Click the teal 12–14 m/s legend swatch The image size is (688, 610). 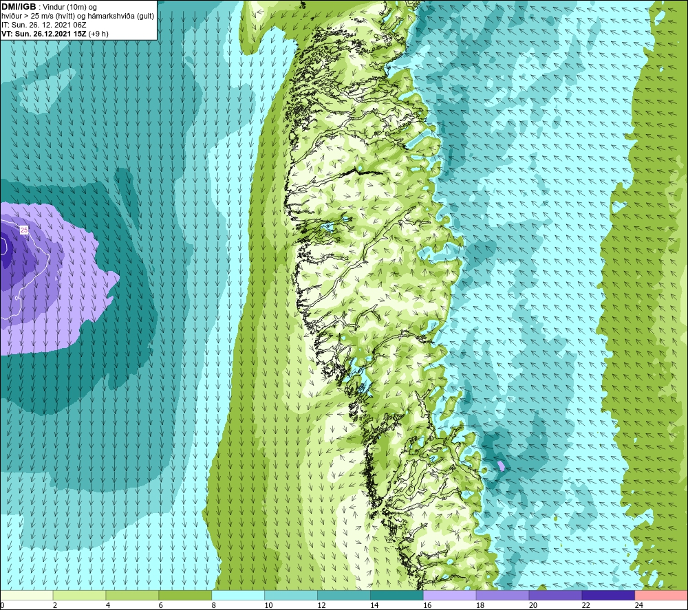(x=343, y=595)
